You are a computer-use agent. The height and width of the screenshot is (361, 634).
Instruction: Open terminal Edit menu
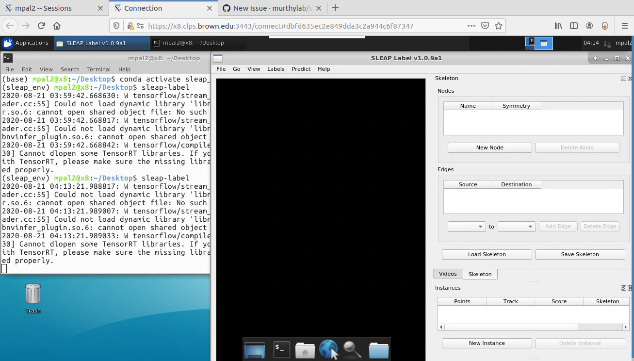(27, 69)
